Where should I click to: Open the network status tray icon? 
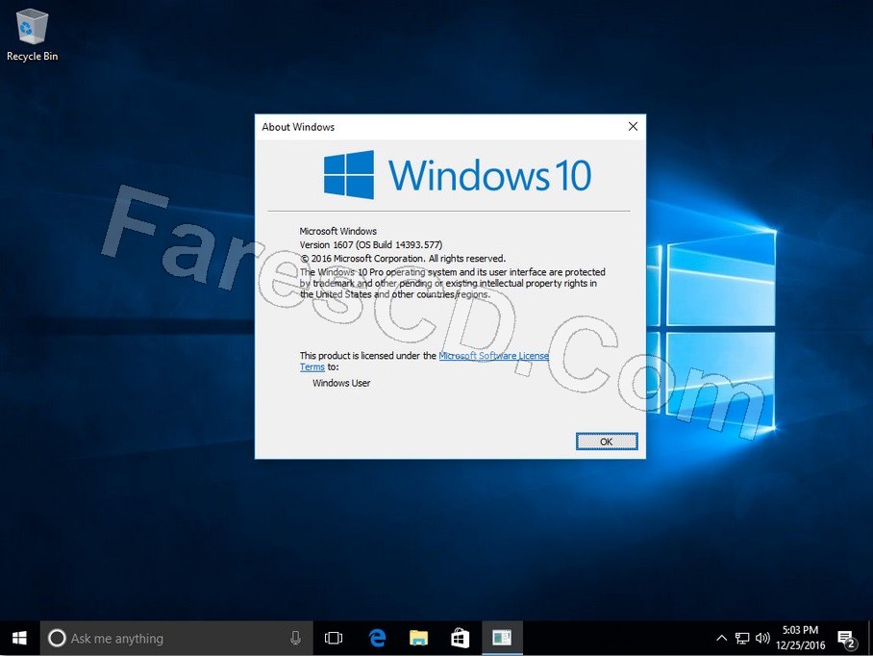tap(742, 638)
